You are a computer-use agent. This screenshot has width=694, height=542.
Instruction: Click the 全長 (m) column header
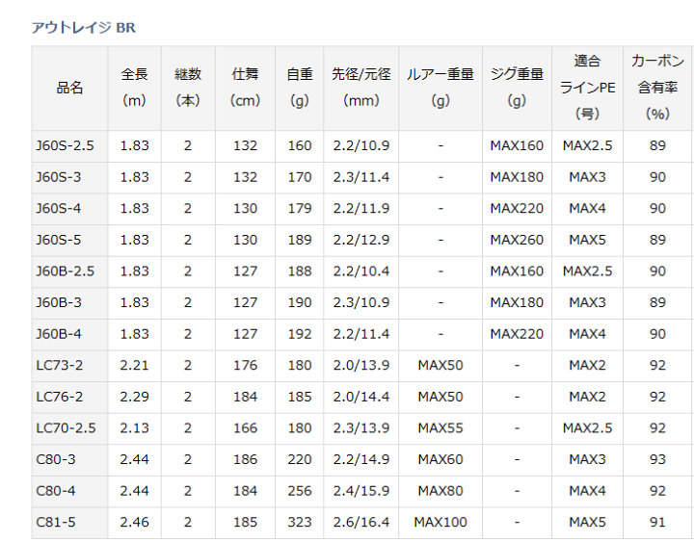[x=135, y=88]
